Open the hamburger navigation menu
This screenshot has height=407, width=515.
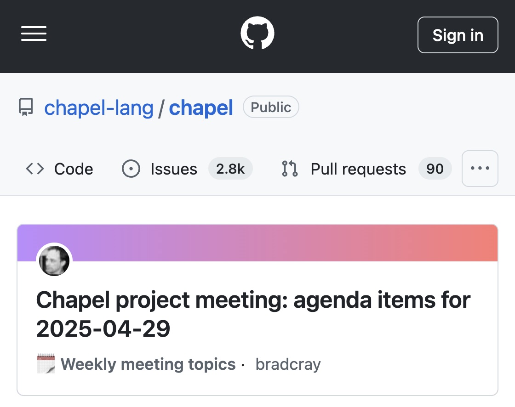click(34, 34)
